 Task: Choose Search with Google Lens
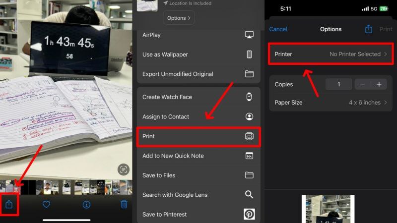click(x=198, y=195)
